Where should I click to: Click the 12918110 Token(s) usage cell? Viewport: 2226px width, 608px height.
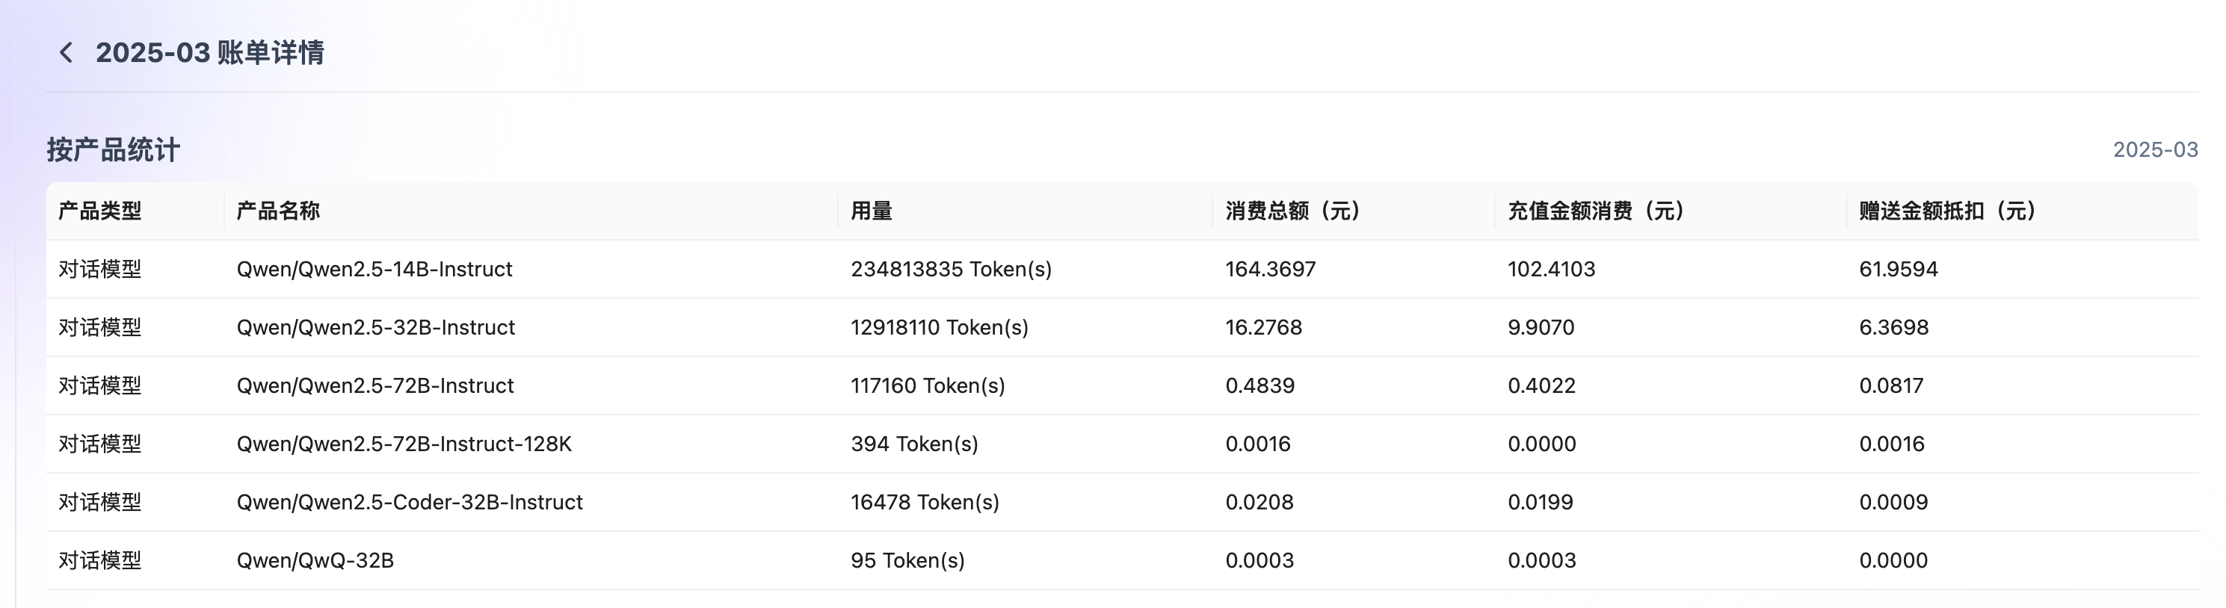(940, 327)
